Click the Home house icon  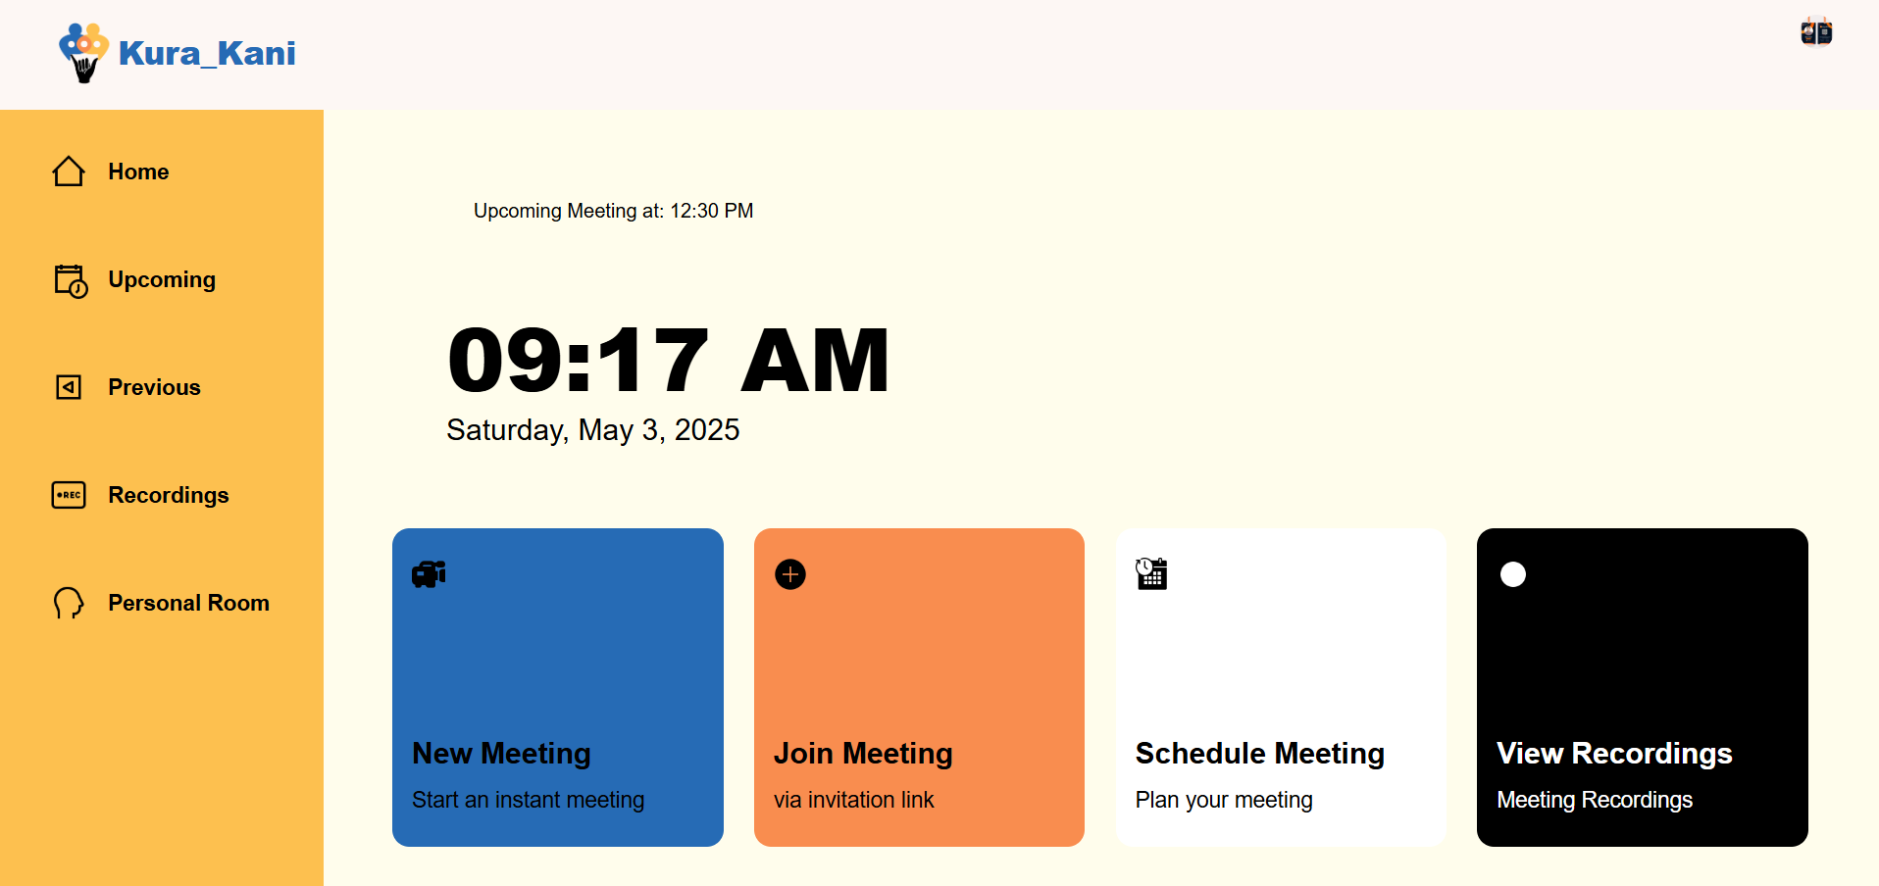click(69, 172)
